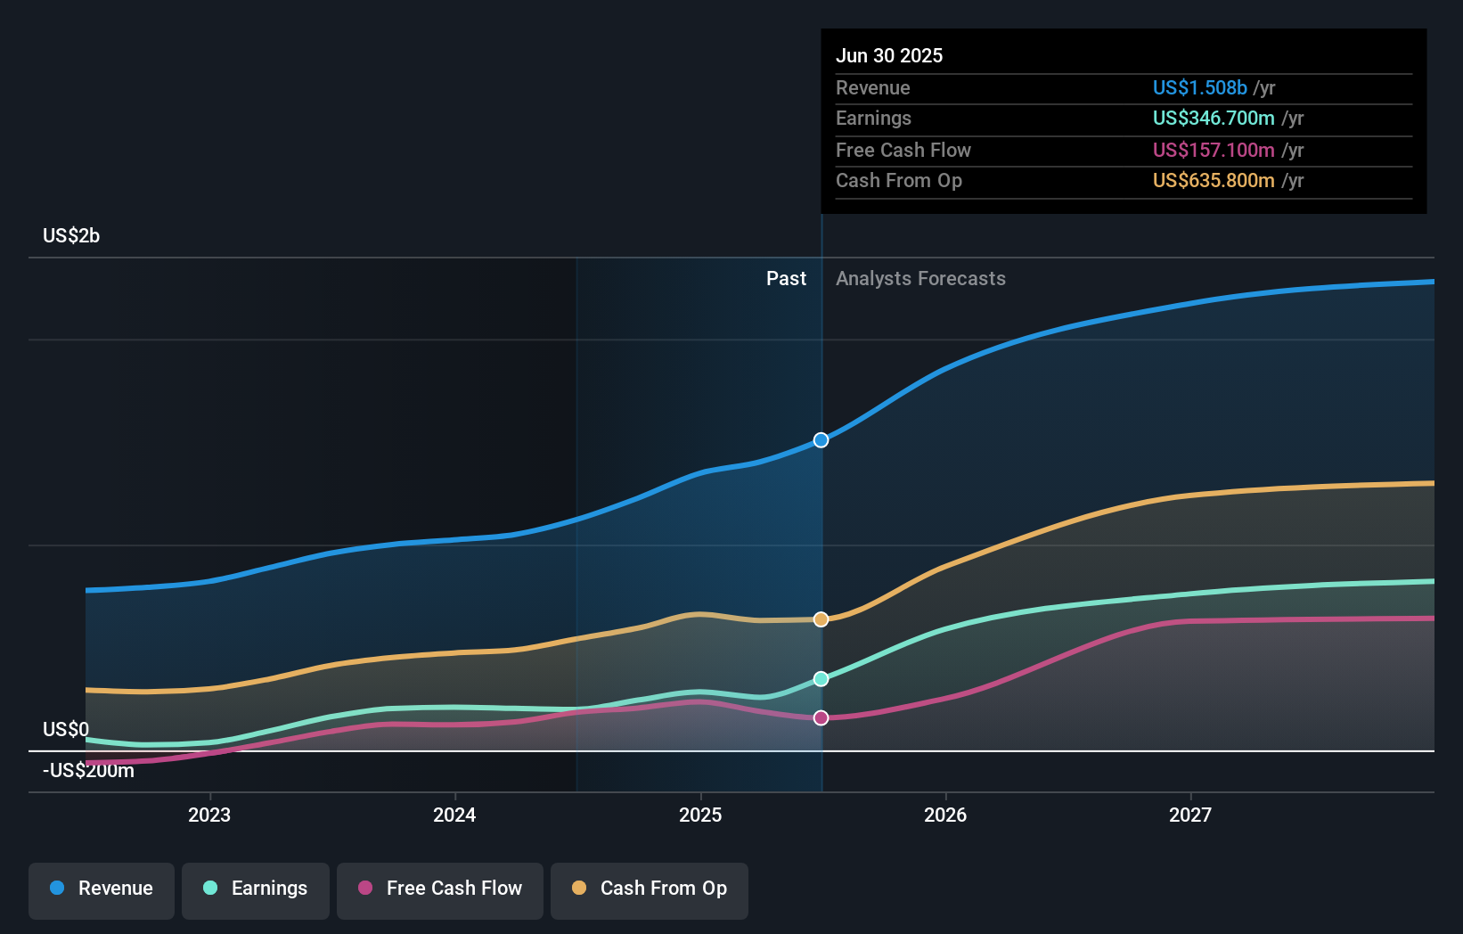Toggle the Cash From Op series visibility
The height and width of the screenshot is (934, 1463).
pos(649,889)
